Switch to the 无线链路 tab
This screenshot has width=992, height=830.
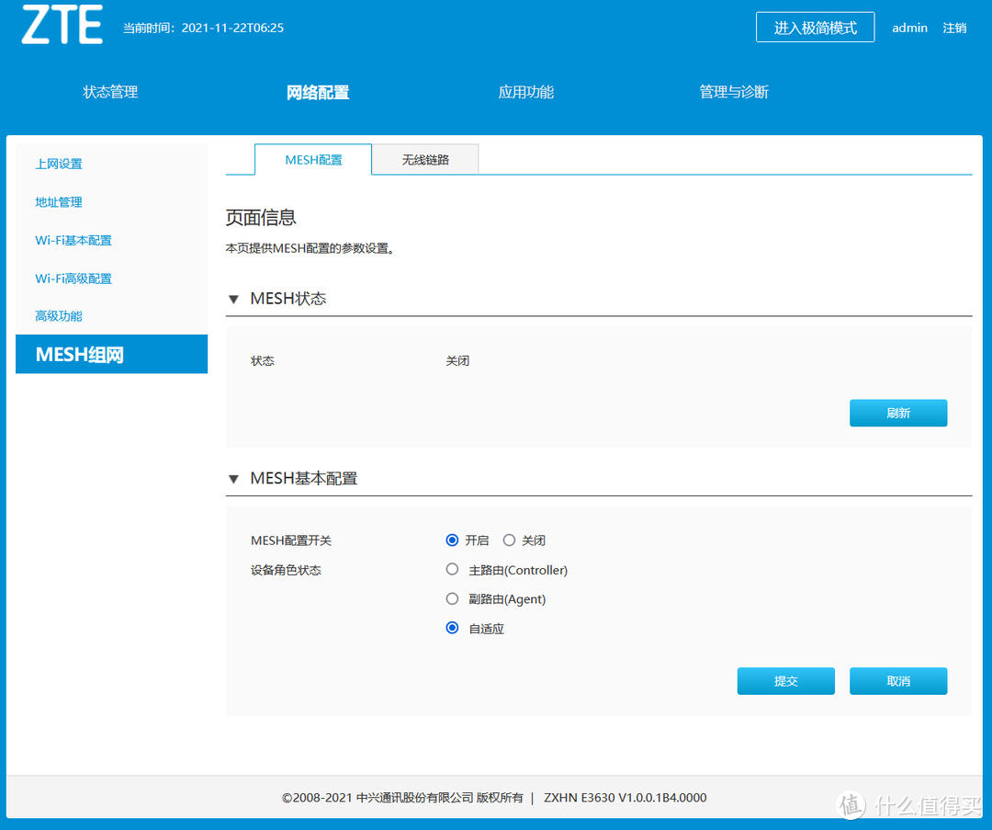(424, 158)
